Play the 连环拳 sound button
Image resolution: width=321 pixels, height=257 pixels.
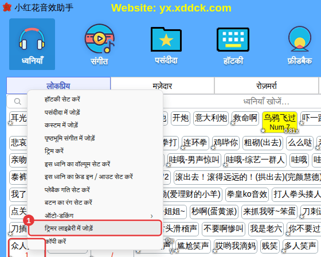pos(195,143)
